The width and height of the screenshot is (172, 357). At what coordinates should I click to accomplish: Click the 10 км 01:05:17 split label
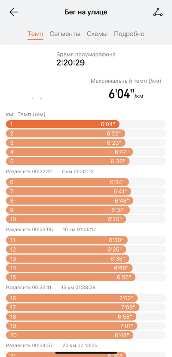pos(79,230)
